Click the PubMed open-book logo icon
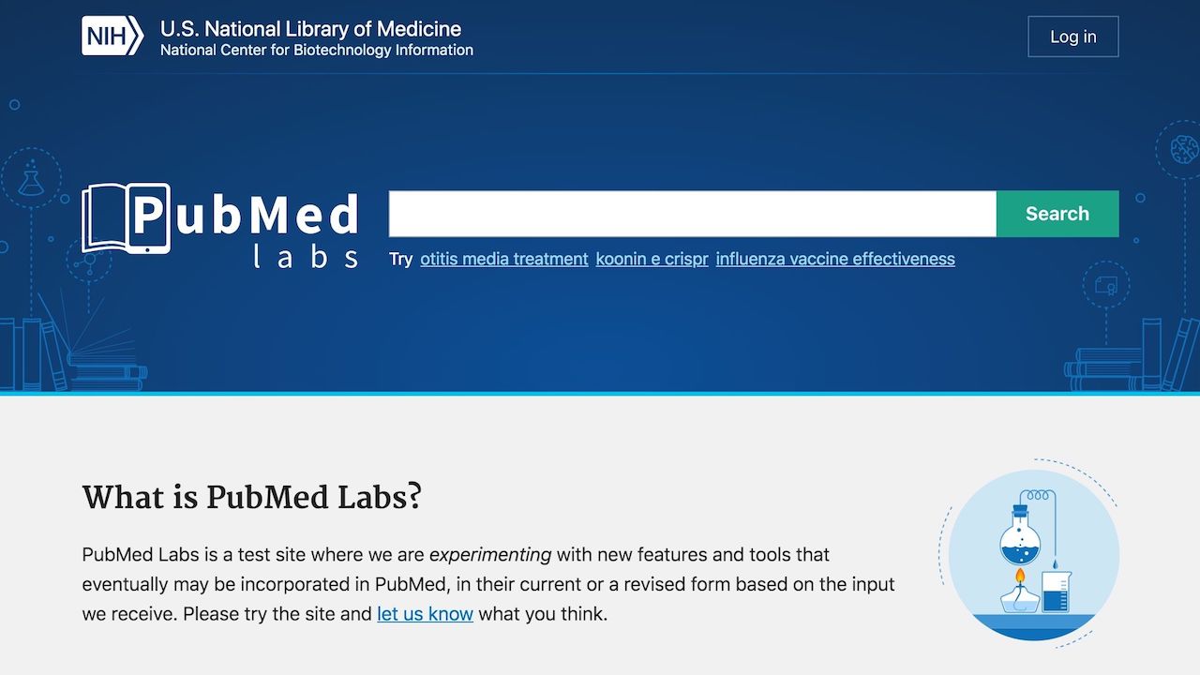This screenshot has height=675, width=1200. (126, 218)
